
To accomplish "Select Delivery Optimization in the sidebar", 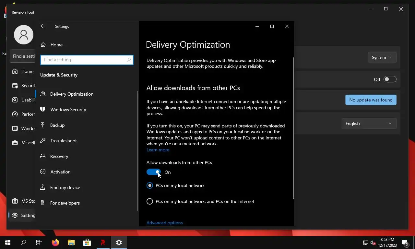I will 87,94.
